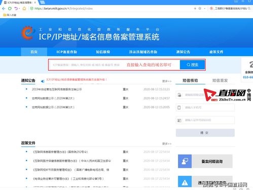Viewport: 253px width, 190px height.
Task: Open the ICP备案查询 navigation tab
Action: pos(66,52)
